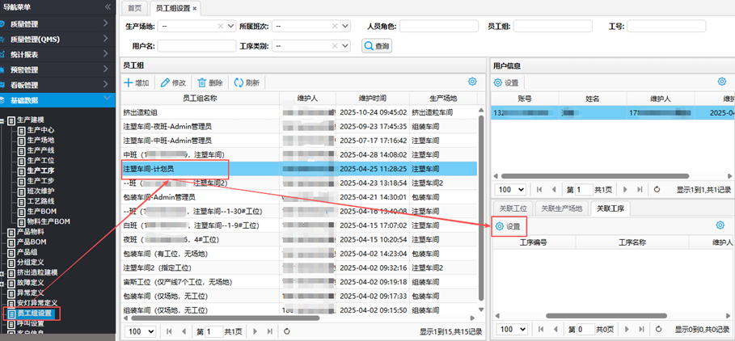Select 生产工序 in the navigation tree
Image resolution: width=735 pixels, height=341 pixels.
point(40,170)
